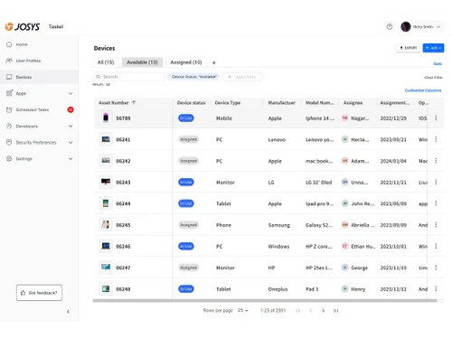Focus the Search input field
This screenshot has width=452, height=339.
[129, 77]
